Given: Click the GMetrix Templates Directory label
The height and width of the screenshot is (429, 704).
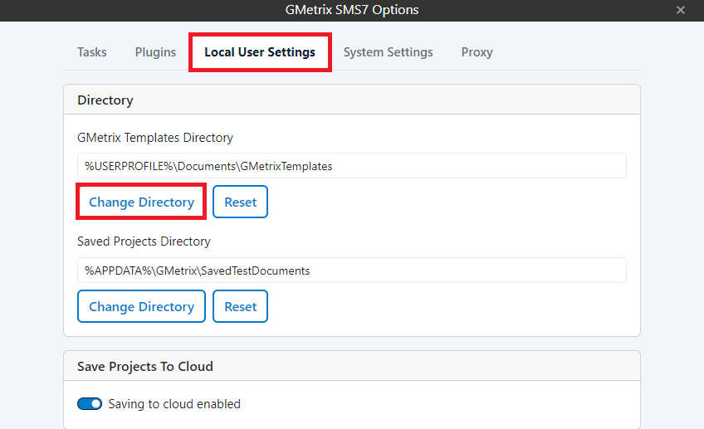Looking at the screenshot, I should coord(155,138).
